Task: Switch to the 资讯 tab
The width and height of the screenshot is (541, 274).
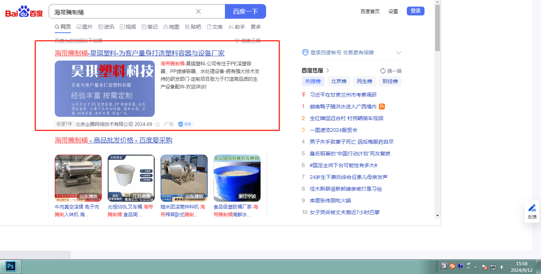Action: 106,27
